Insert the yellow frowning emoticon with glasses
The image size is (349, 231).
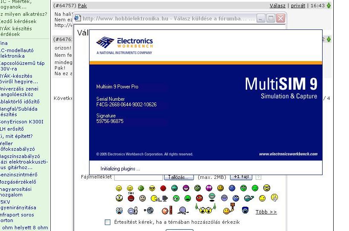(x=266, y=188)
